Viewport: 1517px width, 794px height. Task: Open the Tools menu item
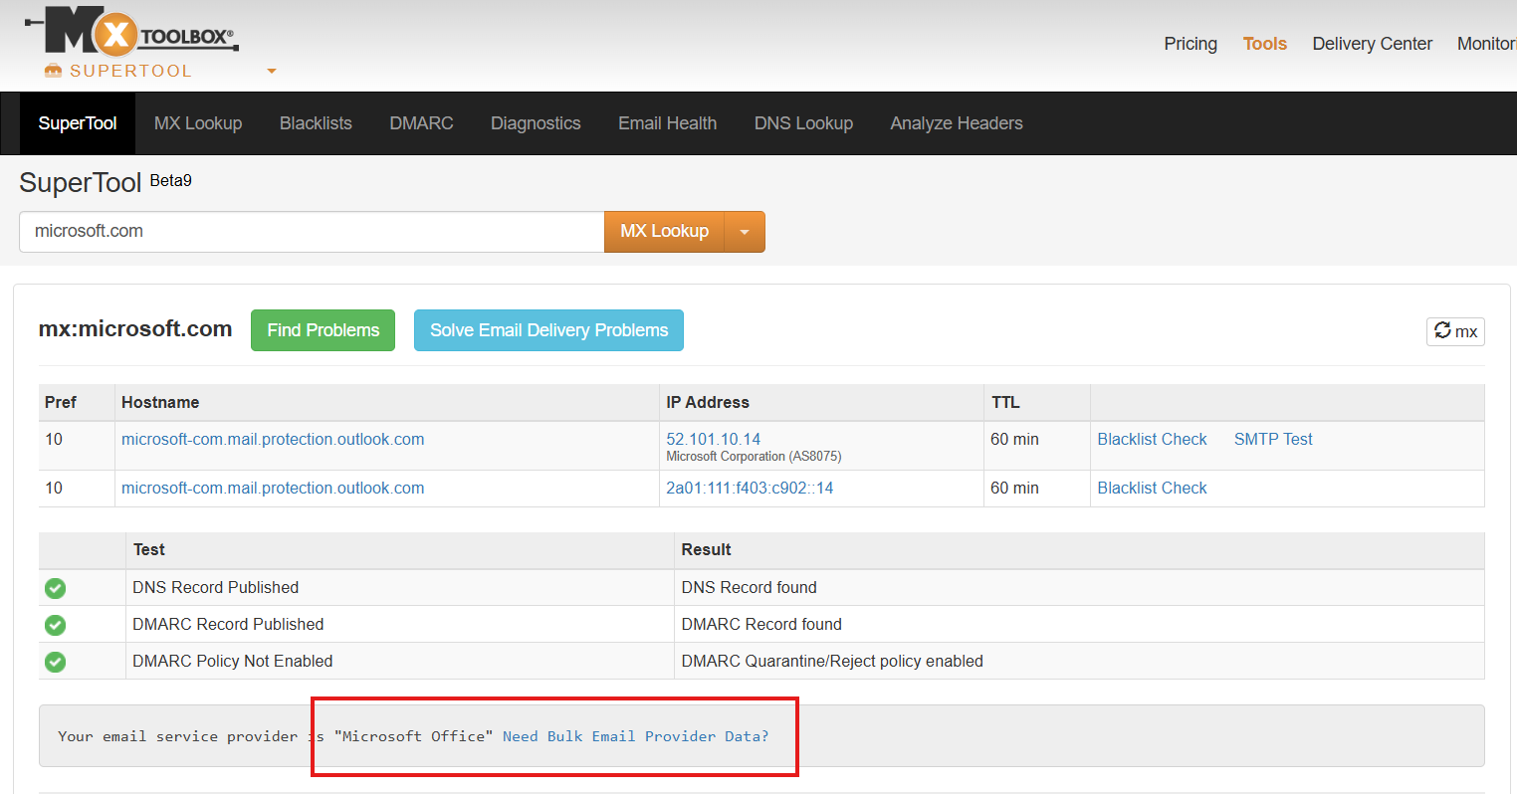(x=1265, y=44)
